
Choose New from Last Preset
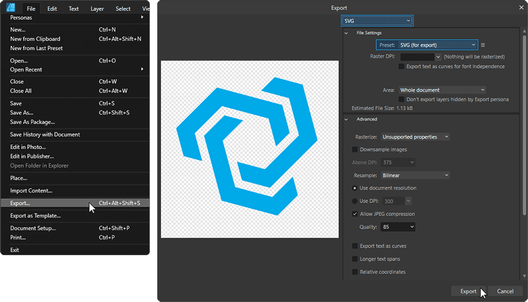(75, 49)
